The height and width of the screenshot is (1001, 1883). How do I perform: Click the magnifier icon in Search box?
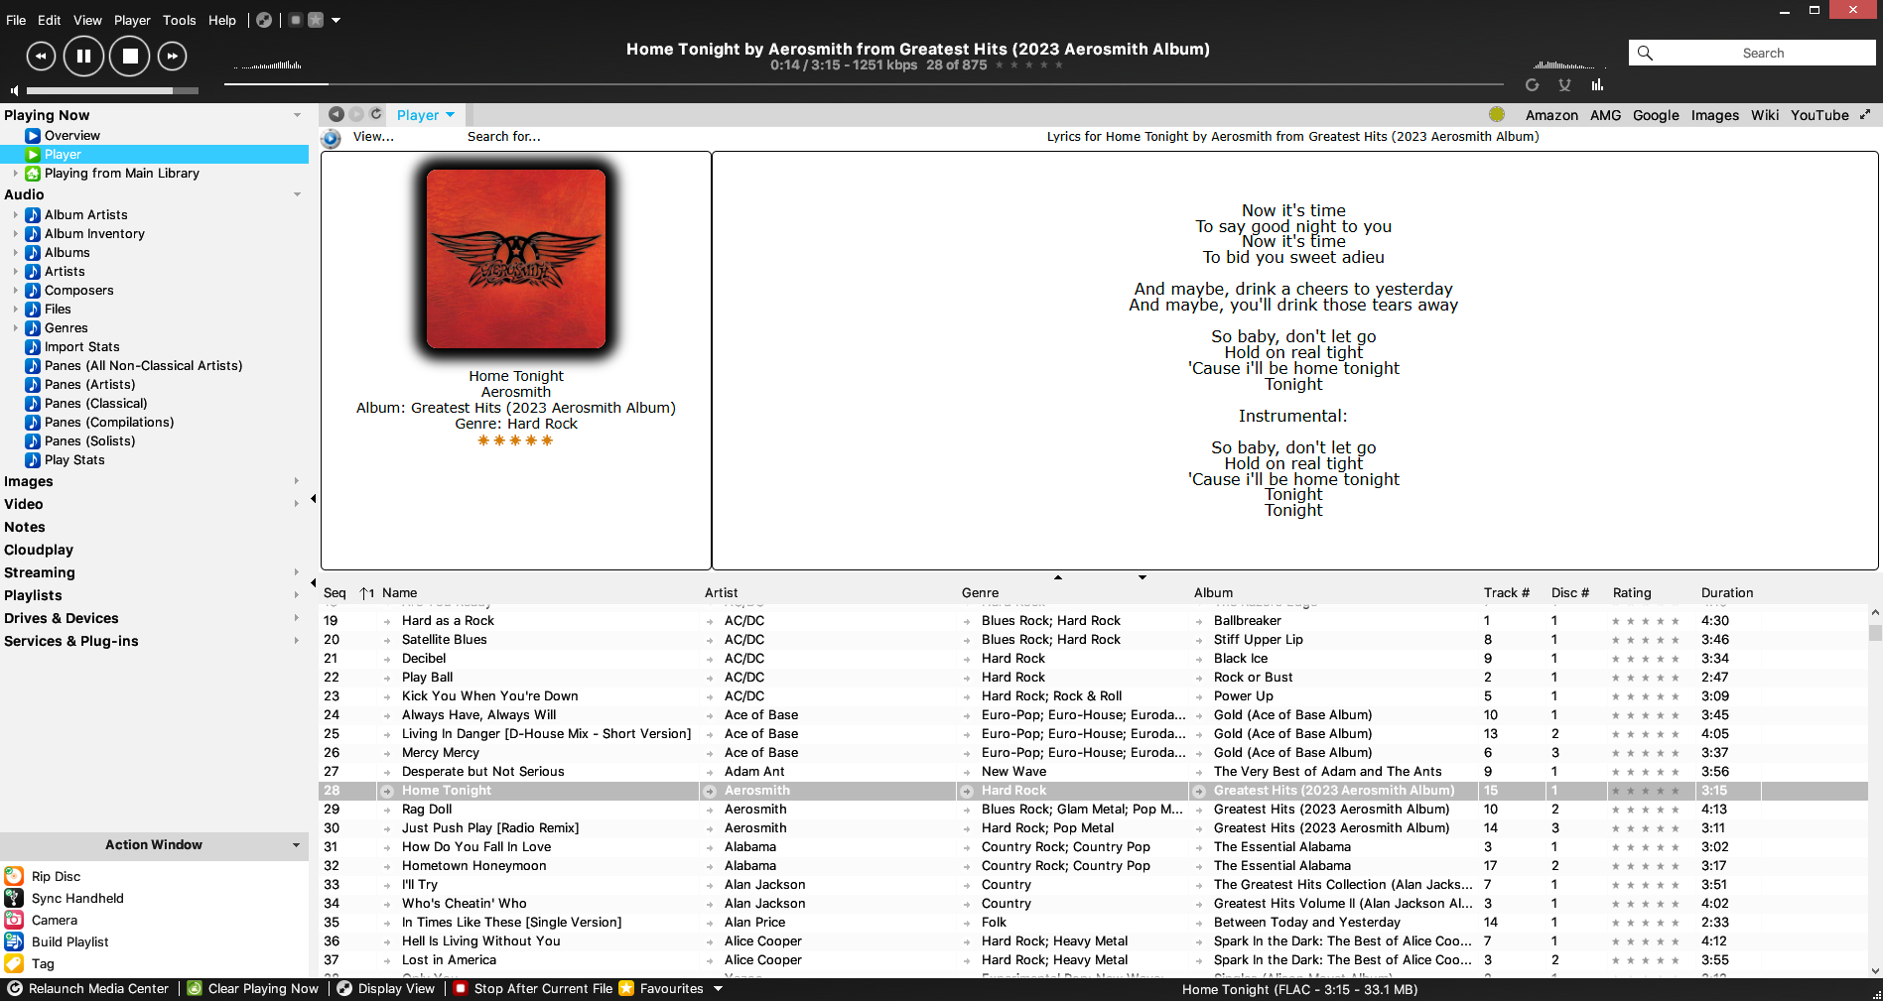(1645, 54)
